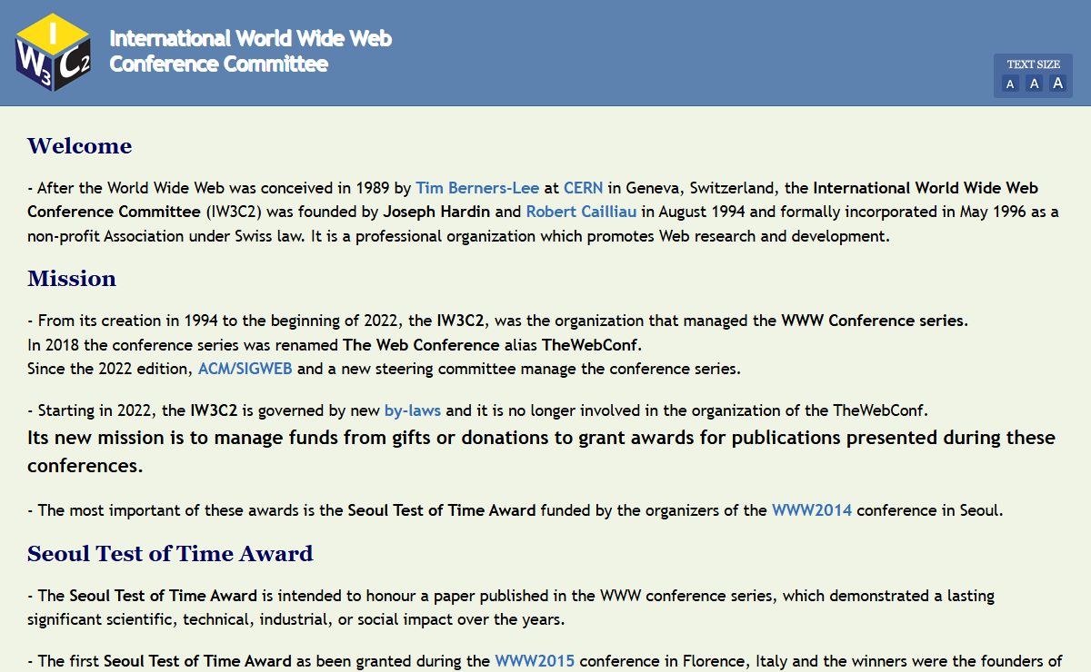Go to the WWW2014 conference link
Viewport: 1091px width, 672px height.
coord(812,510)
